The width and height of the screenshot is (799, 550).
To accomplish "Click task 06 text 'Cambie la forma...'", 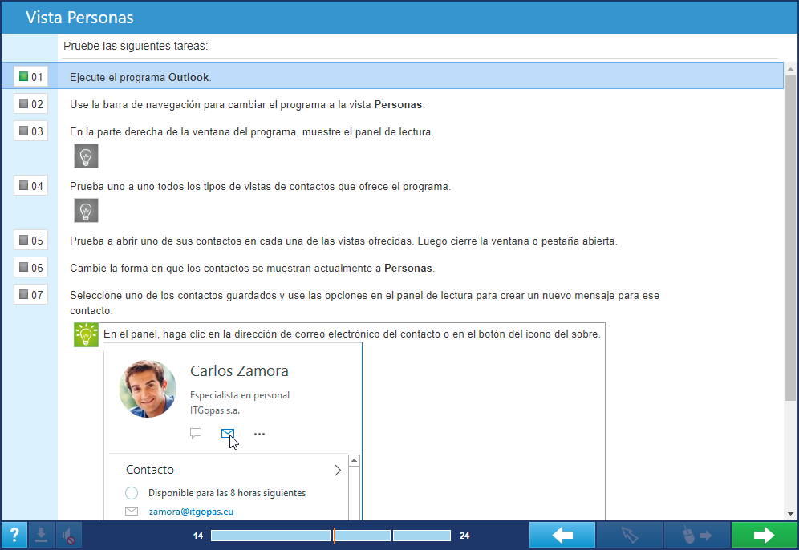I will point(252,269).
